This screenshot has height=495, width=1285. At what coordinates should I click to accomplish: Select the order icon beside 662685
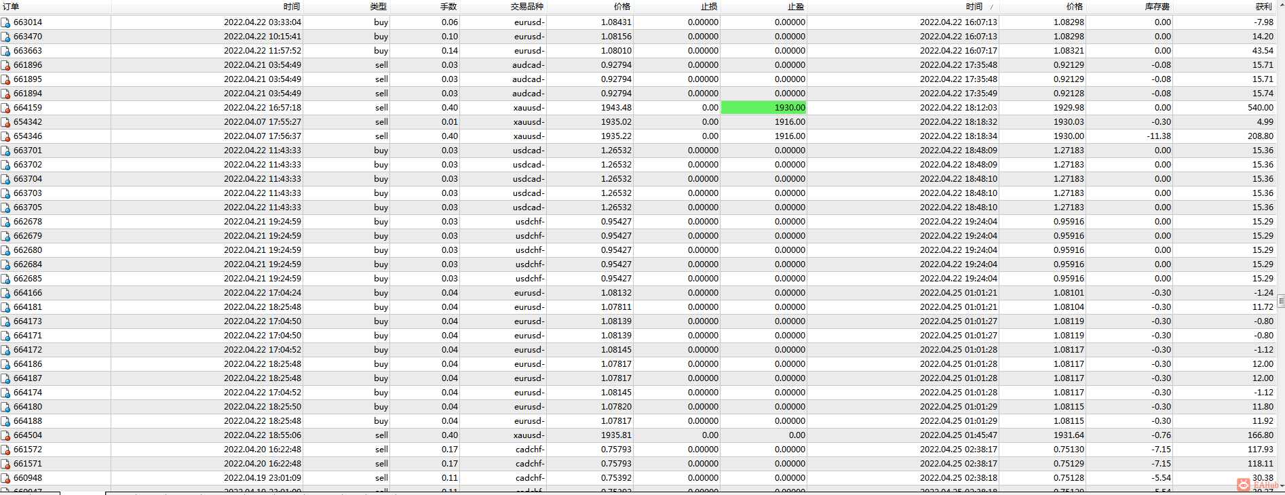click(x=5, y=279)
